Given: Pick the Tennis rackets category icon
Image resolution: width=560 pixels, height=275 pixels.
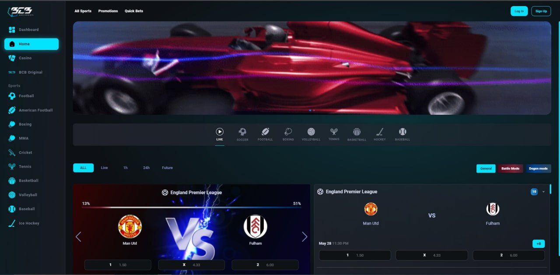Looking at the screenshot, I should [334, 131].
